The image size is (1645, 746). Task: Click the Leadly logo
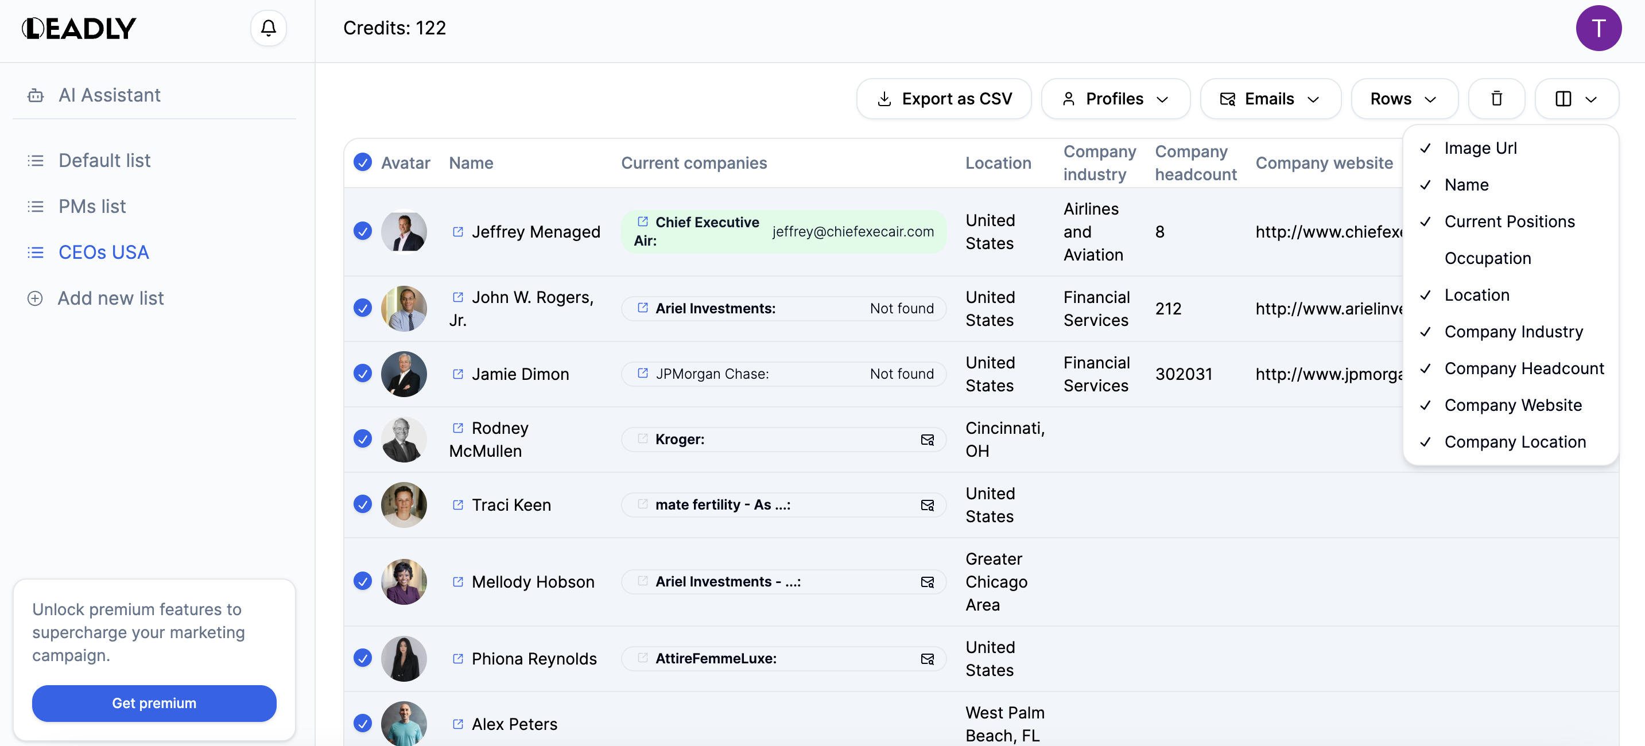[x=79, y=28]
